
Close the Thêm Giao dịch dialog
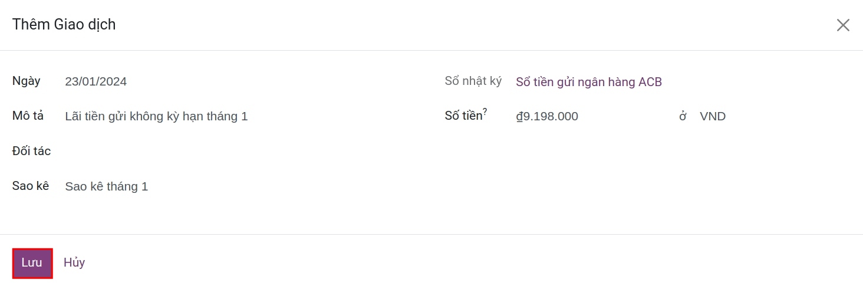coord(843,25)
